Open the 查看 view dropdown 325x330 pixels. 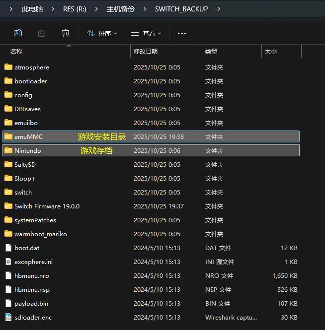[x=146, y=33]
